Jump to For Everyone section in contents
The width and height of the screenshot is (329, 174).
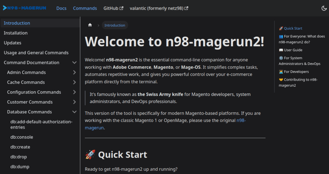point(302,39)
